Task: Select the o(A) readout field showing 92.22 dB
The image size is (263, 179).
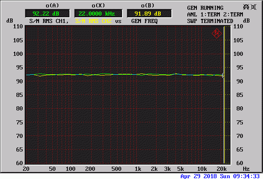Action: click(48, 14)
